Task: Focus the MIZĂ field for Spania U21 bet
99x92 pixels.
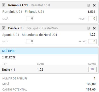Action: (30, 41)
